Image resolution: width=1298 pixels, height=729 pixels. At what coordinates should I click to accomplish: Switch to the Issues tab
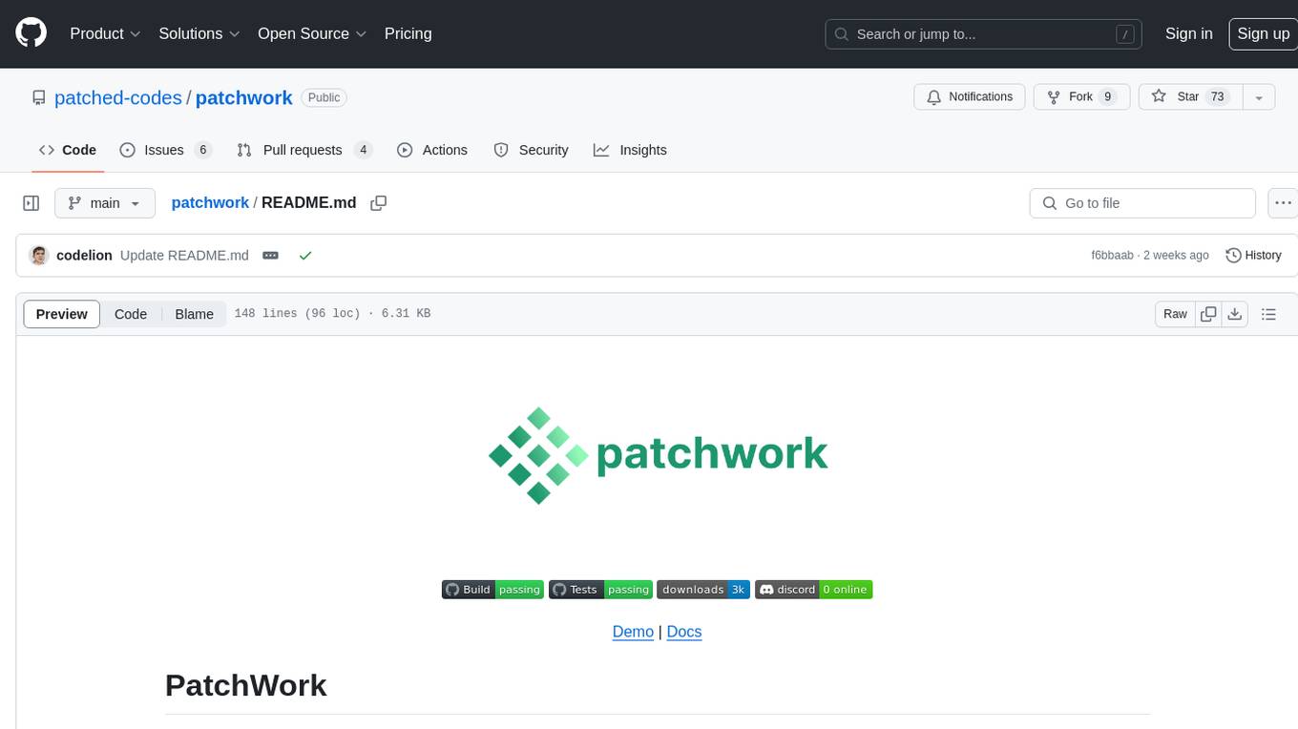pos(165,150)
